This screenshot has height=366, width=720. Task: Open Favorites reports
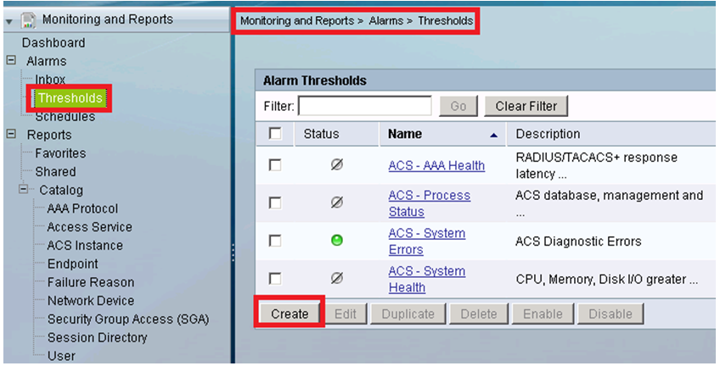pos(60,153)
